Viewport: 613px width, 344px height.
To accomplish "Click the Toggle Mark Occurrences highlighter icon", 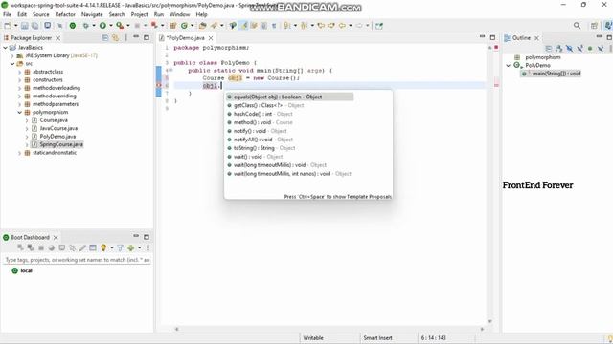I will pos(244,26).
